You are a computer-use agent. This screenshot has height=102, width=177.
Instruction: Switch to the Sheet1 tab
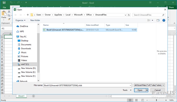click(x=21, y=96)
